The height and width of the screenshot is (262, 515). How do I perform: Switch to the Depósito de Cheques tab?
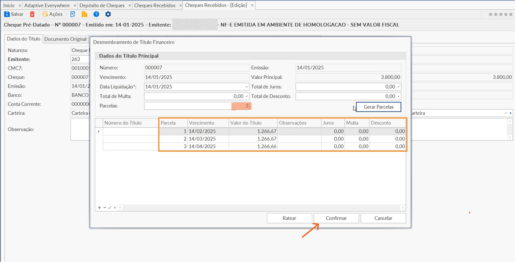[x=102, y=5]
